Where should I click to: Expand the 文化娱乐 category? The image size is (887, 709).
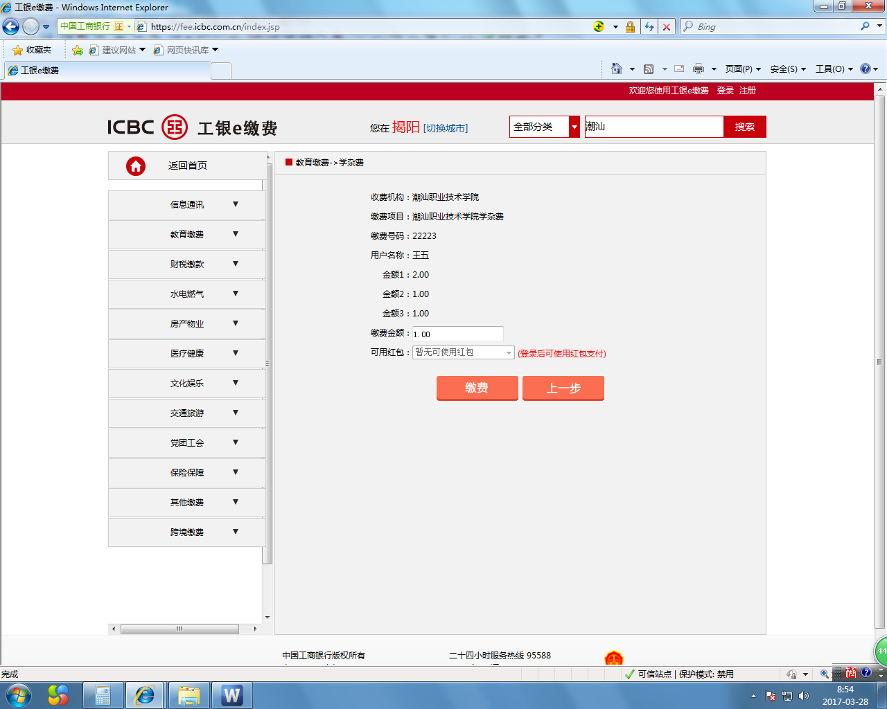click(187, 384)
